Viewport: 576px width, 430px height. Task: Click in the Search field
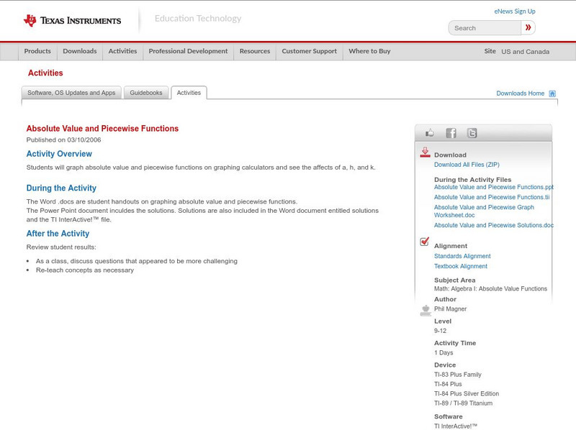pos(485,28)
